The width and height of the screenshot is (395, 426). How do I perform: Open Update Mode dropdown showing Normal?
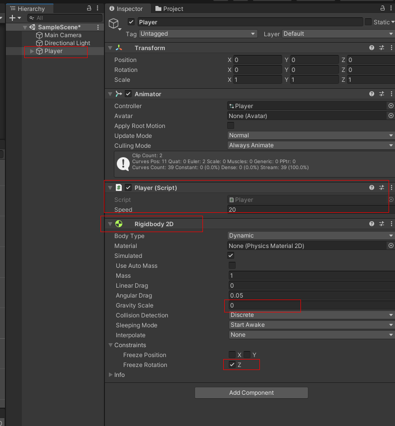311,135
